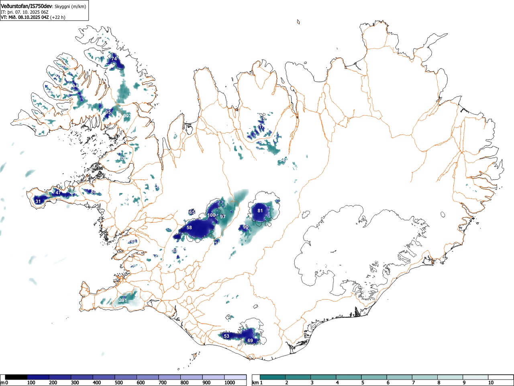Click the '300' tick on the metre legend
Viewport: 514px width, 386px height.
point(75,383)
